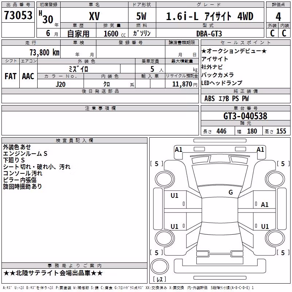Select the overall evaluation score 4
Image resolution: width=292 pixels, height=292 pixels.
278,17
